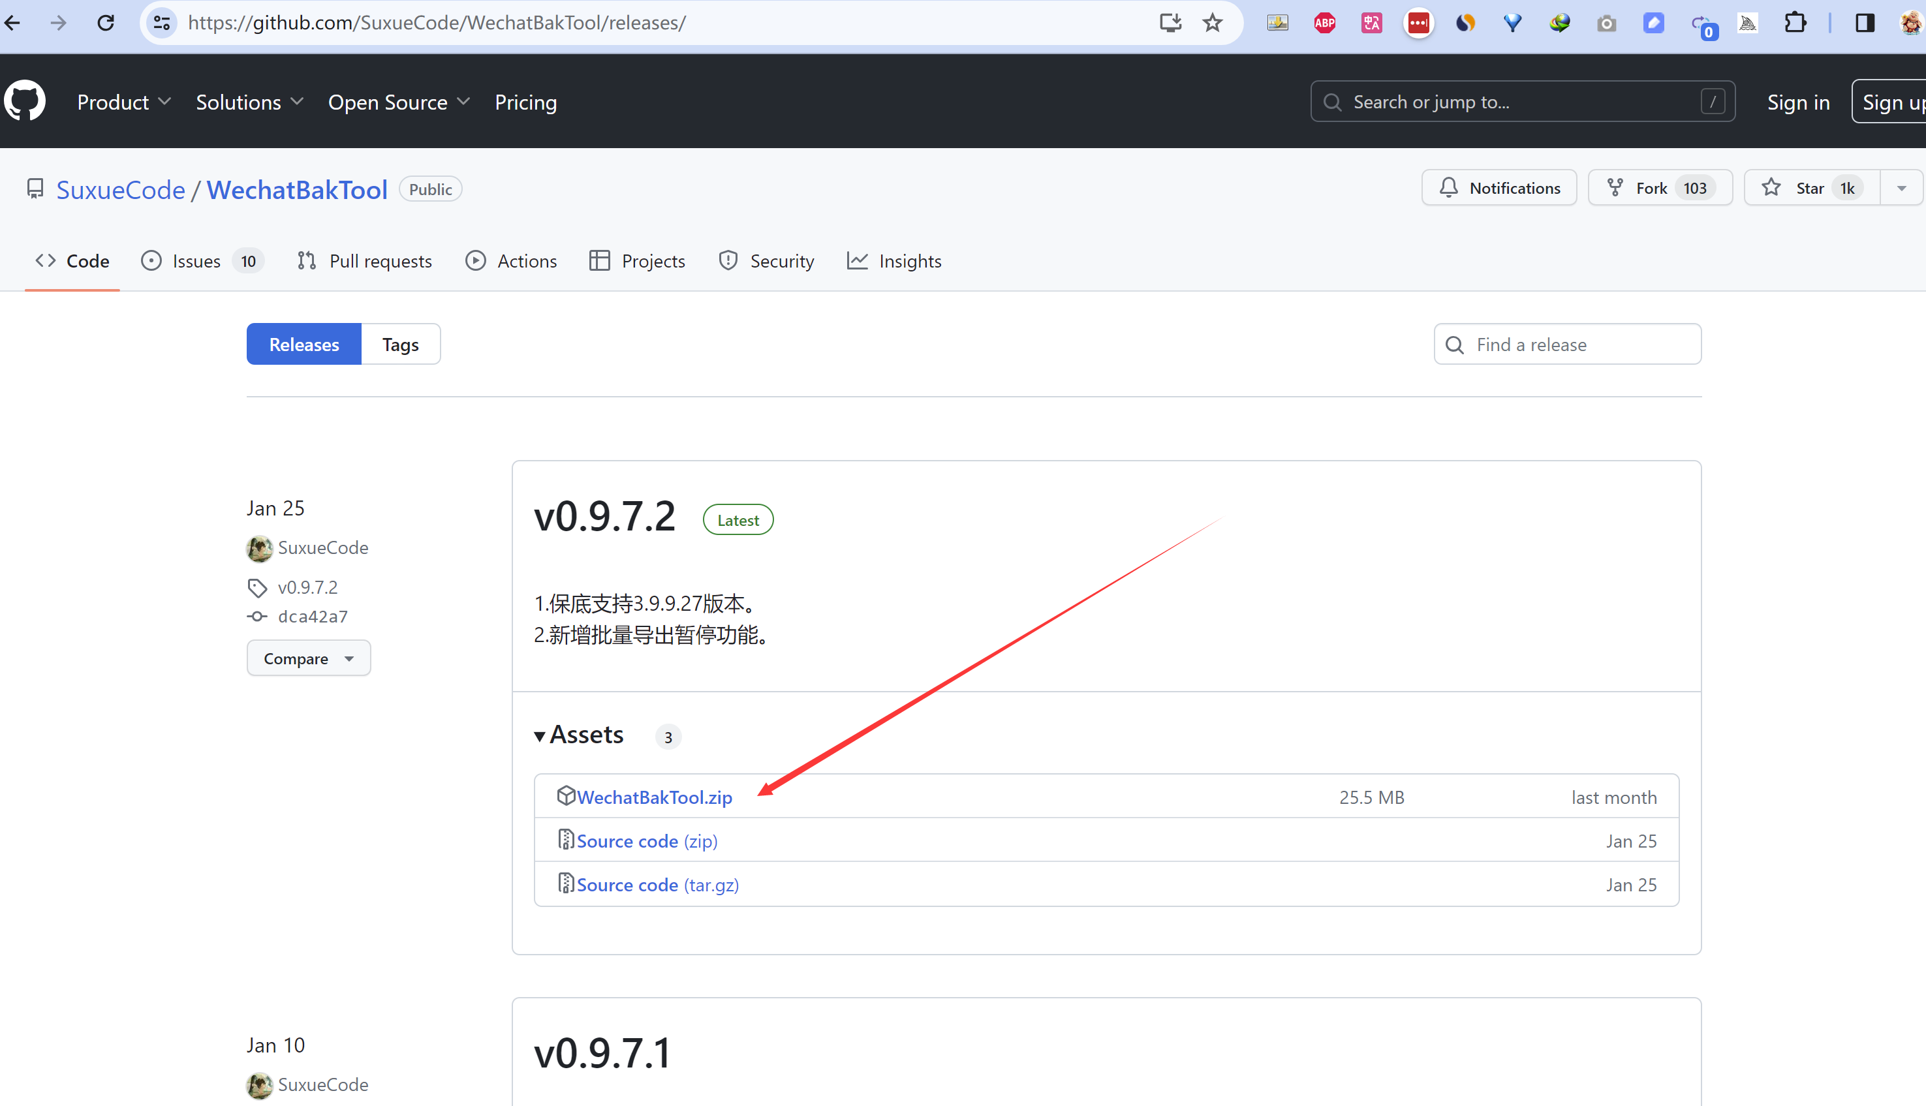Click the tag icon next to v0.9.7.2

point(256,588)
